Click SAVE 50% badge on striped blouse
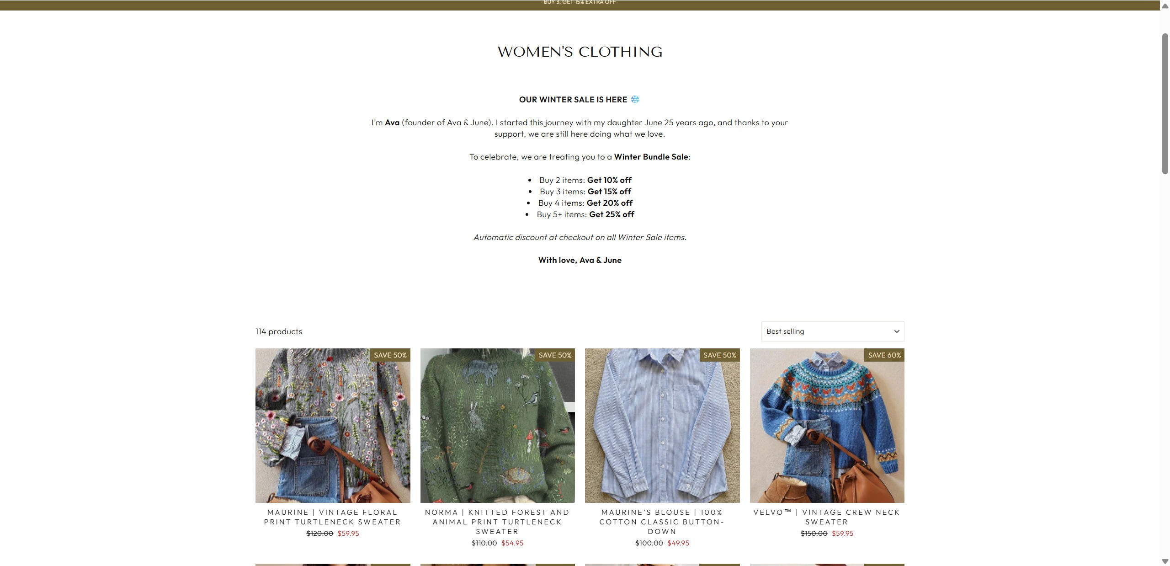The height and width of the screenshot is (566, 1170). tap(719, 355)
